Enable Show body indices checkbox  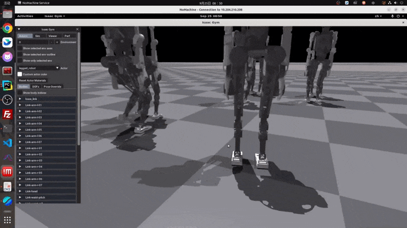[20, 93]
